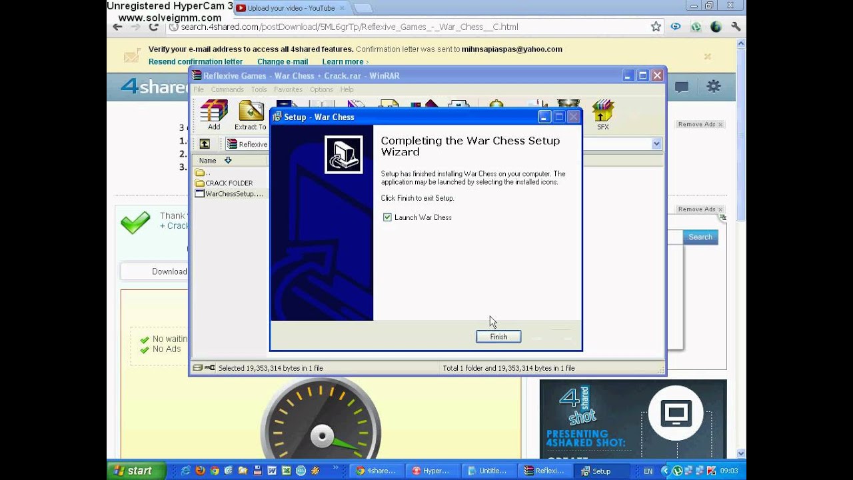Click the Chrome address bar URL

coord(349,27)
